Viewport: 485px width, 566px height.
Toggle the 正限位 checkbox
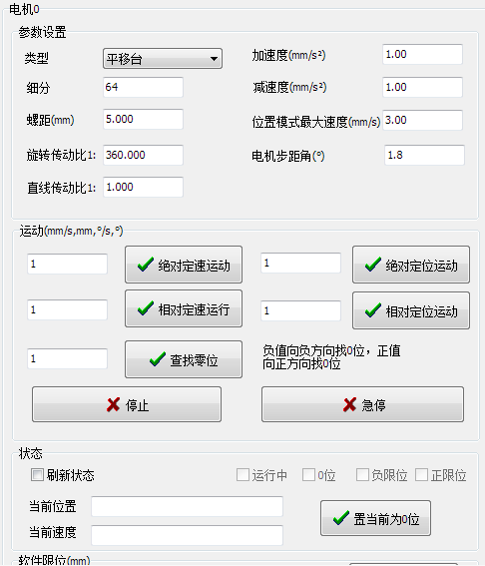coord(421,475)
